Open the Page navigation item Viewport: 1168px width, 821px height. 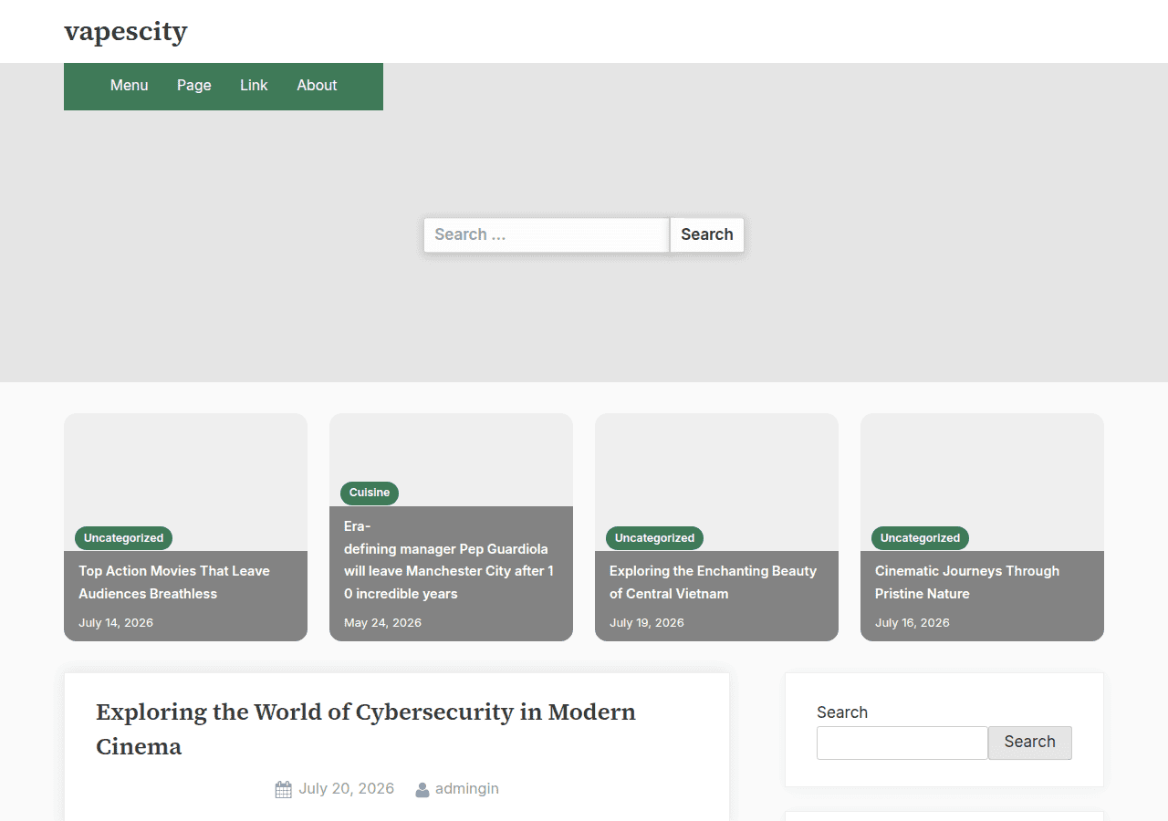pyautogui.click(x=194, y=86)
